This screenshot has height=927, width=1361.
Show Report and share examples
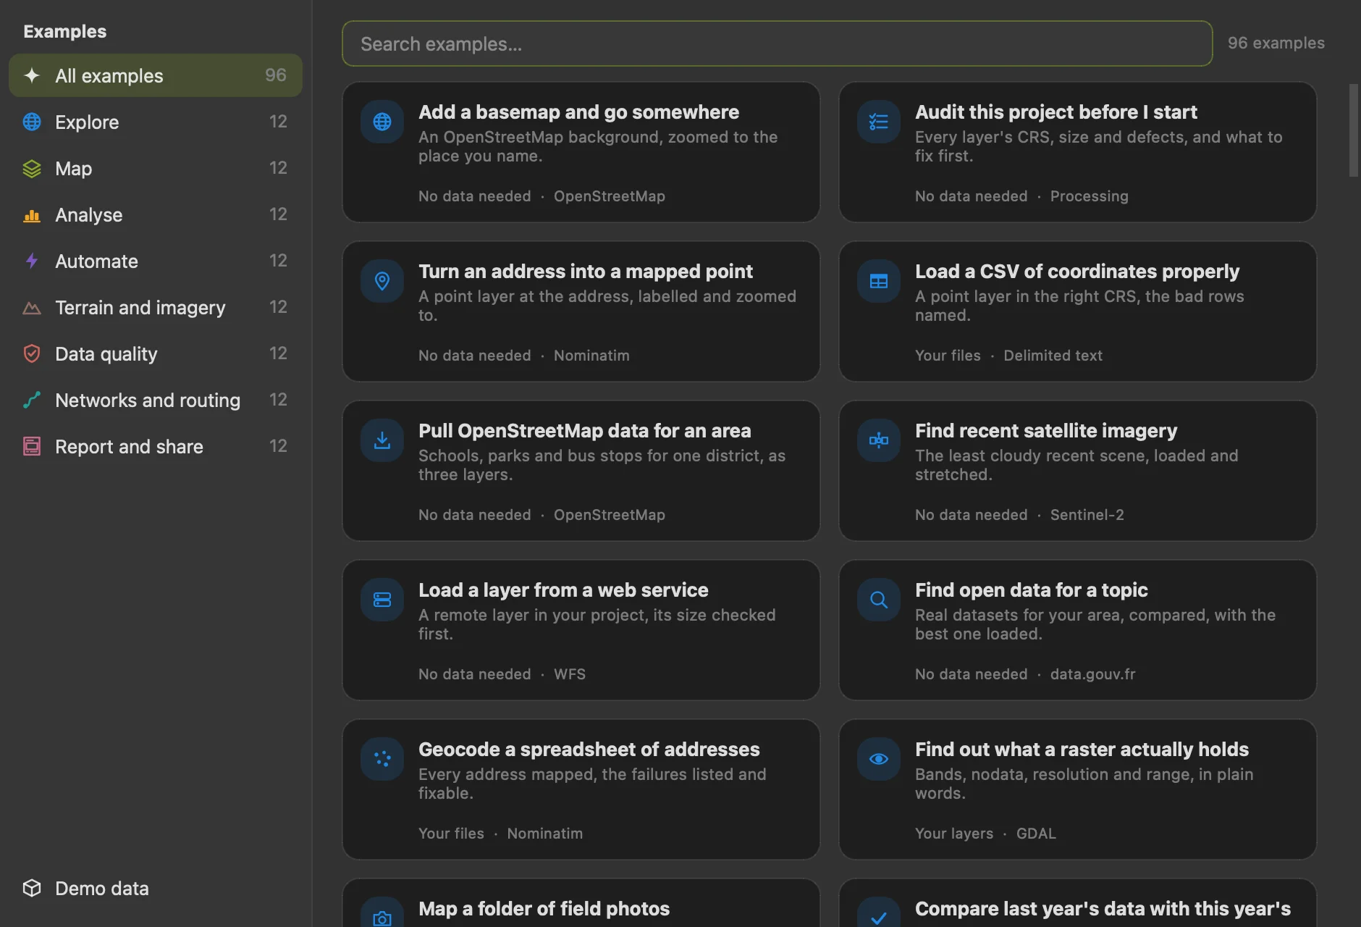tap(156, 446)
